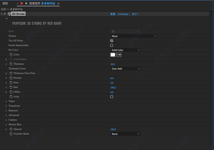Click the 关于... about link
This screenshot has width=214, height=150.
(135, 14)
